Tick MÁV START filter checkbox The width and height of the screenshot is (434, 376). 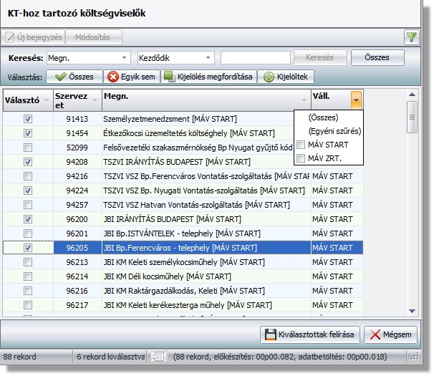click(301, 145)
